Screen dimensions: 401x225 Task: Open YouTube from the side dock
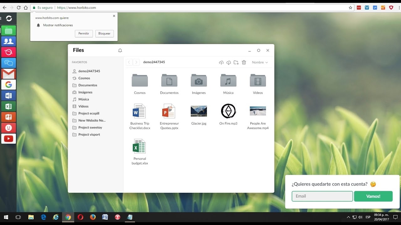pos(8,138)
